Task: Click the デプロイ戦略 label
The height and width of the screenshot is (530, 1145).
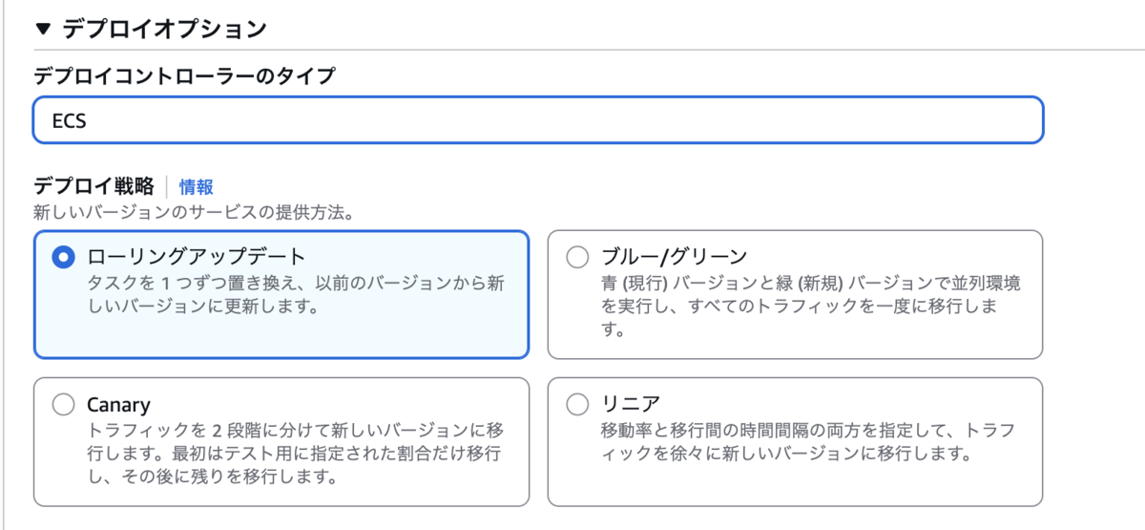Action: (94, 186)
